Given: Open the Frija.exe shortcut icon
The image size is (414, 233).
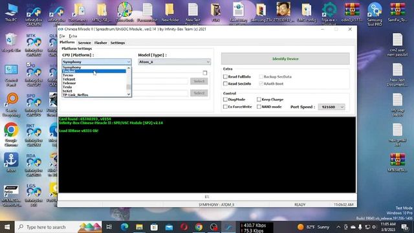Looking at the screenshot, I should click(x=329, y=14).
